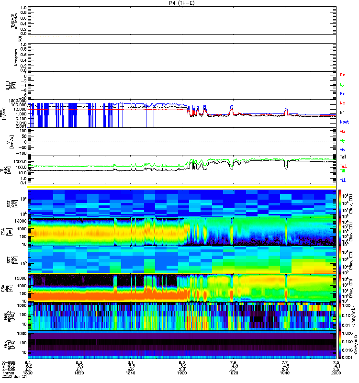Click the red "Bz" legend label
This screenshot has width=359, height=383.
point(342,75)
